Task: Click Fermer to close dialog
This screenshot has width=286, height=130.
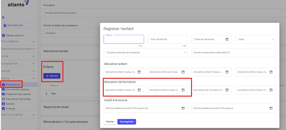Action: 110,121
